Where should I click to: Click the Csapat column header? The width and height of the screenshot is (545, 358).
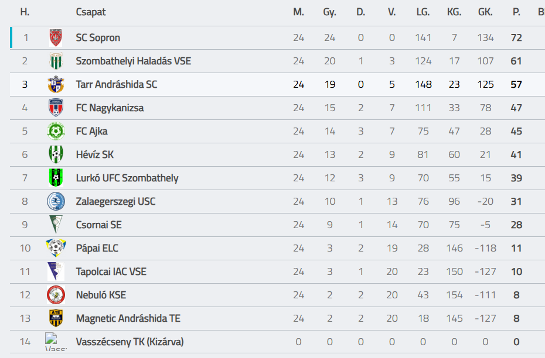[91, 12]
